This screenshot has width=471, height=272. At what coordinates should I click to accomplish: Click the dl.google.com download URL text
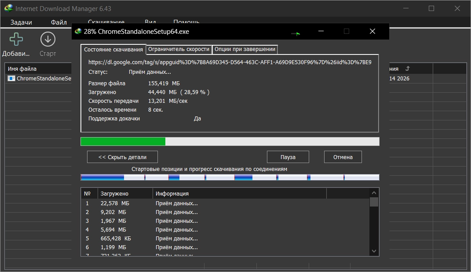(230, 62)
